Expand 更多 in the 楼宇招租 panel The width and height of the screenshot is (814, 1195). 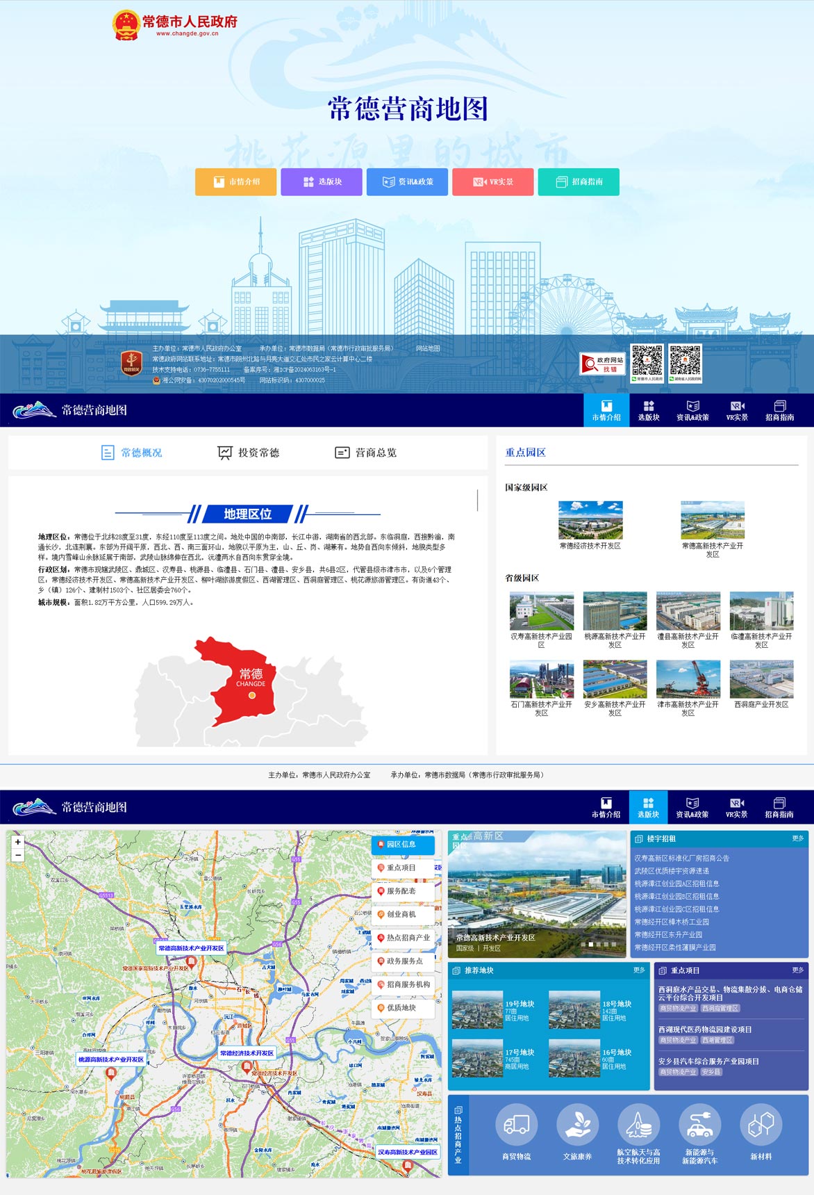coord(797,838)
